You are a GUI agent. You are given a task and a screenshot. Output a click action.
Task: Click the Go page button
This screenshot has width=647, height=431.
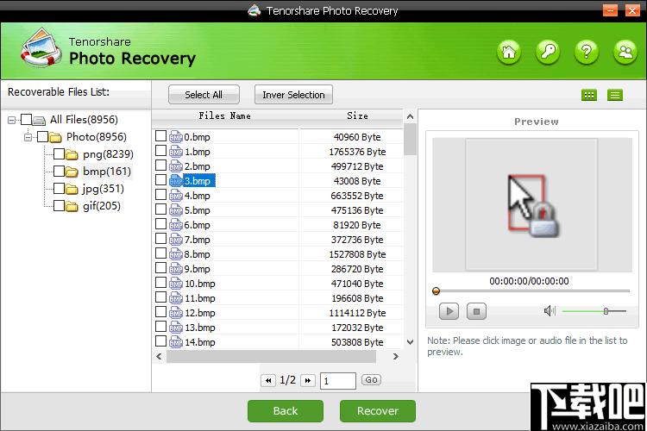pyautogui.click(x=371, y=380)
